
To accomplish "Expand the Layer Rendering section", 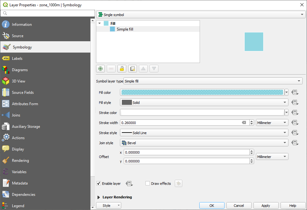I will click(99, 197).
